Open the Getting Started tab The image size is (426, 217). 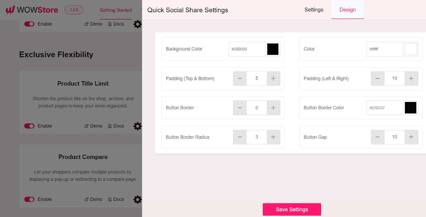(x=116, y=10)
